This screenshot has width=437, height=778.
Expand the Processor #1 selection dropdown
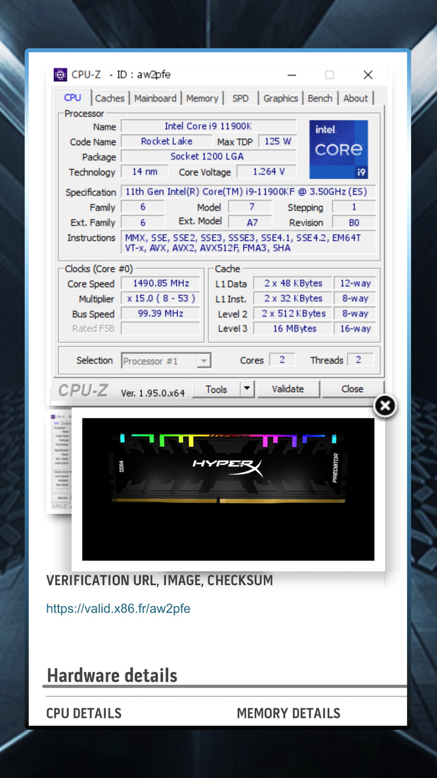204,361
